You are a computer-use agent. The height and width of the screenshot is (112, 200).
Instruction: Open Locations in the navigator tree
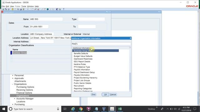(21, 102)
